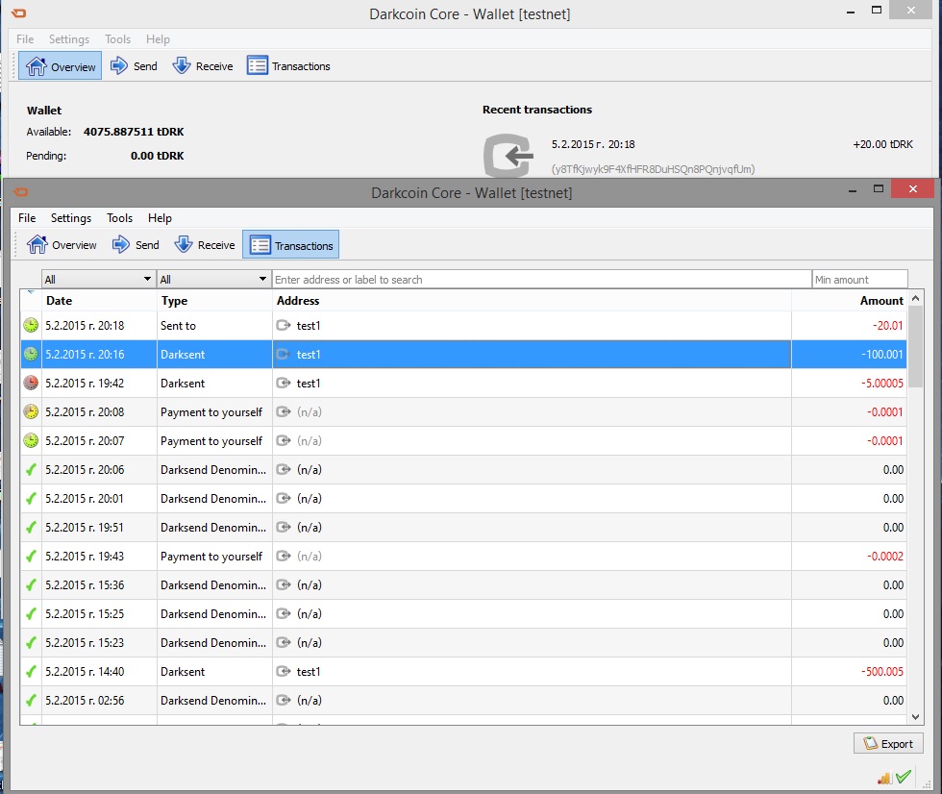Screen dimensions: 942x794
Task: Expand the transaction type filter dropdown
Action: coord(212,280)
